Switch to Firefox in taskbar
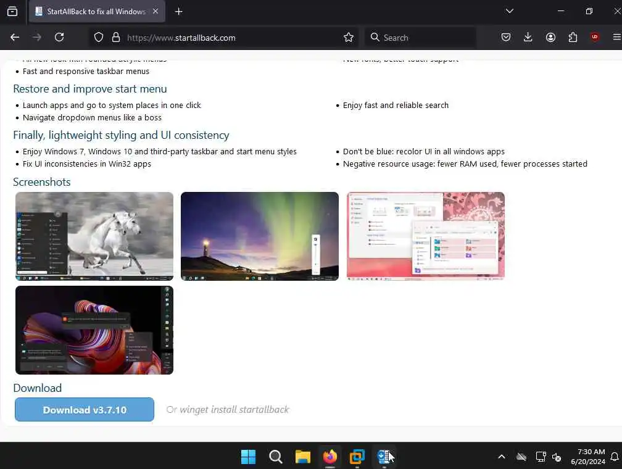 [x=330, y=457]
